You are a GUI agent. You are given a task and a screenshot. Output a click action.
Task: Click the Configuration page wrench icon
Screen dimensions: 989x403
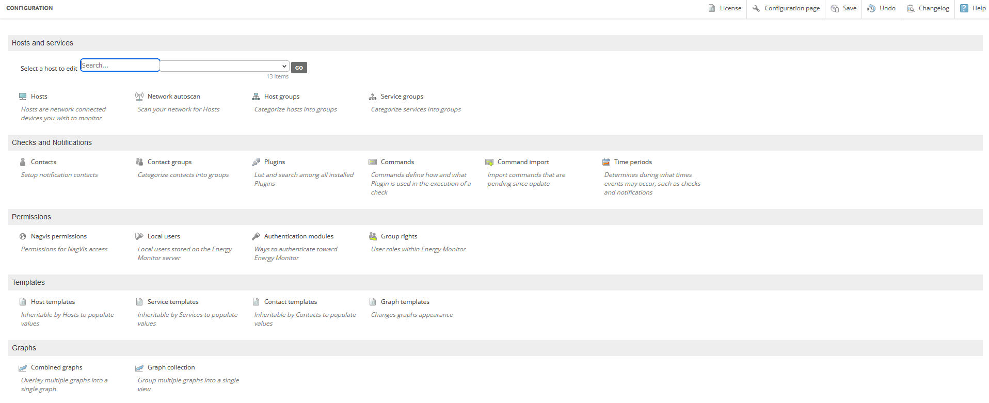coord(756,8)
